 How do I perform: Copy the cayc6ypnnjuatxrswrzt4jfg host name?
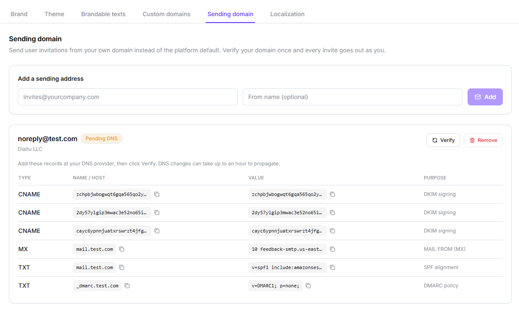pyautogui.click(x=157, y=231)
